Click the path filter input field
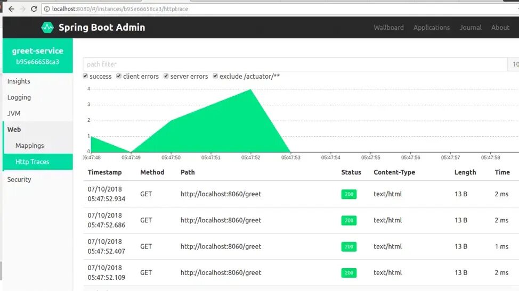The height and width of the screenshot is (291, 519). pos(295,64)
